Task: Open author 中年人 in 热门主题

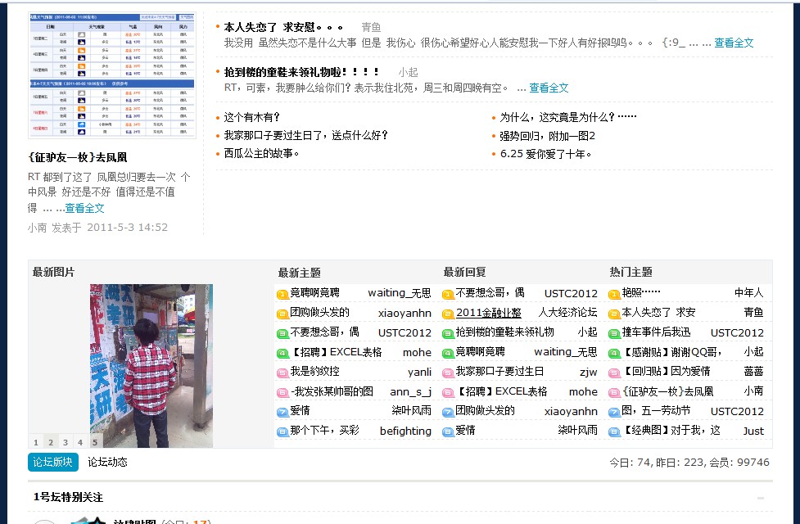Action: pyautogui.click(x=749, y=292)
